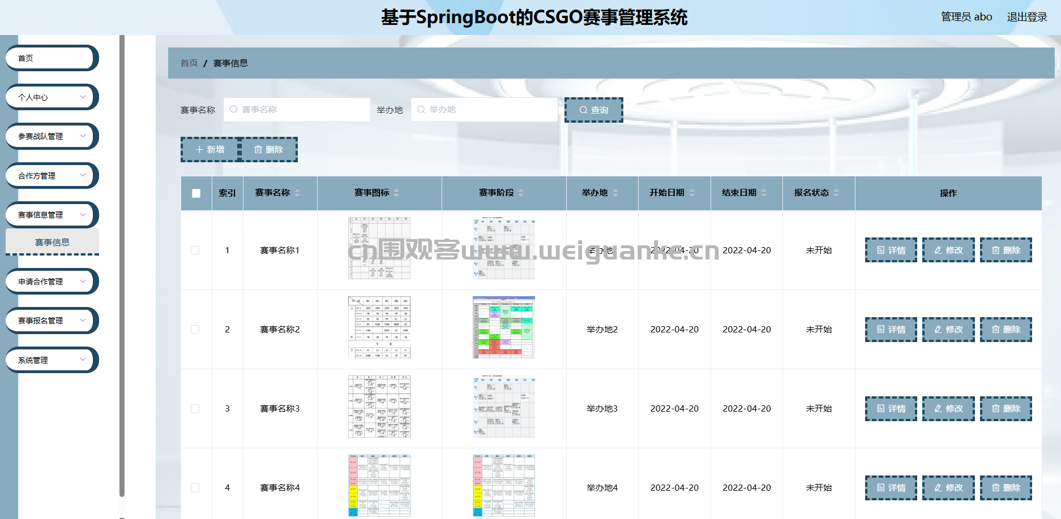Select the 赛事信息 submenu item

(x=52, y=242)
